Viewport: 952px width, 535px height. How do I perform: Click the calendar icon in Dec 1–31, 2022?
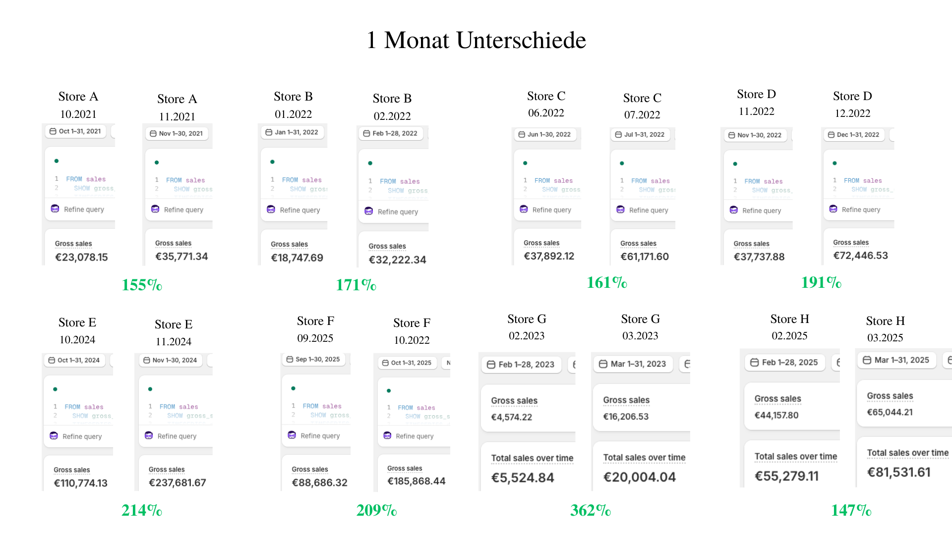pyautogui.click(x=831, y=135)
